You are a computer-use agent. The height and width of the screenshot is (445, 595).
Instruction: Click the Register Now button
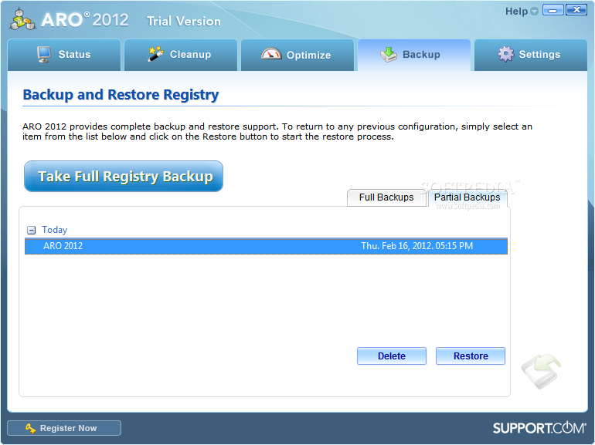(x=63, y=428)
